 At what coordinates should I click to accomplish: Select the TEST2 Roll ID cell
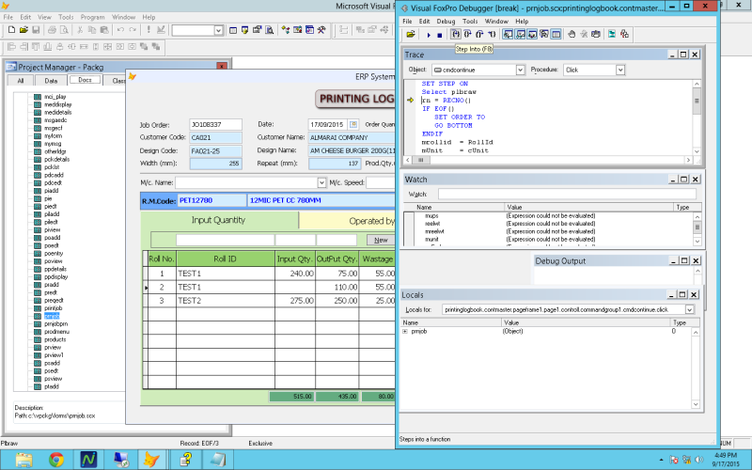pos(226,301)
